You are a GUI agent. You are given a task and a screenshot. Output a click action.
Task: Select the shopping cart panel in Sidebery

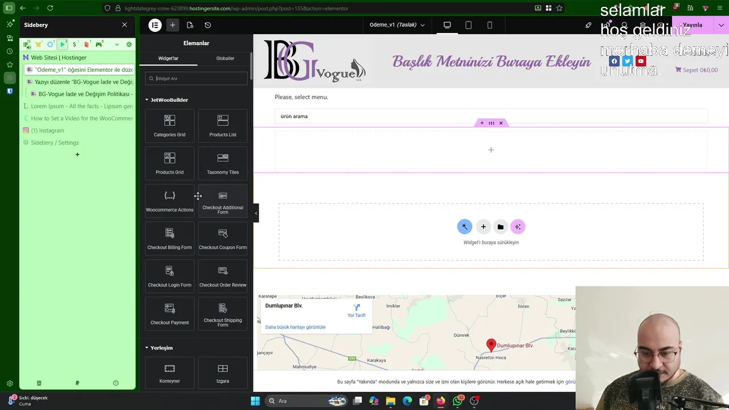(38, 44)
